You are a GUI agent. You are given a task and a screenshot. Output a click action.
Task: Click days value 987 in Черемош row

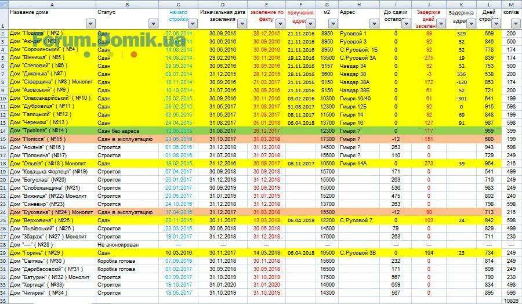(x=489, y=123)
